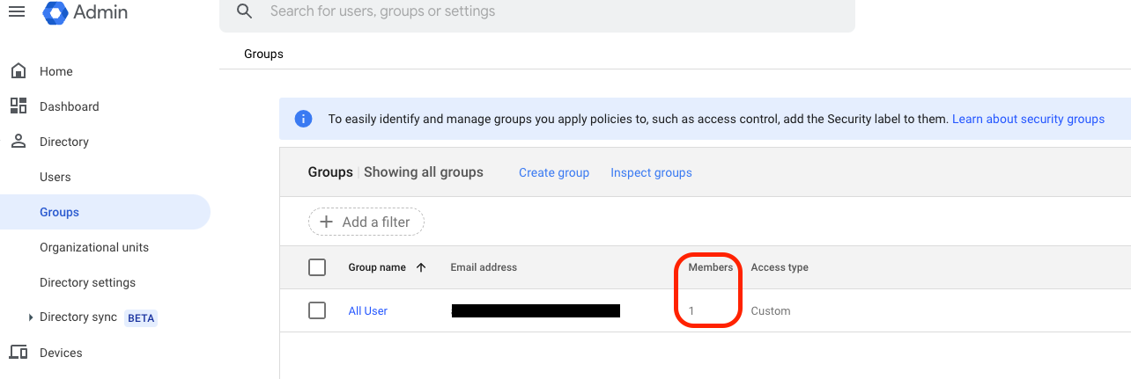
Task: Toggle the select-all groups checkbox
Action: [317, 267]
